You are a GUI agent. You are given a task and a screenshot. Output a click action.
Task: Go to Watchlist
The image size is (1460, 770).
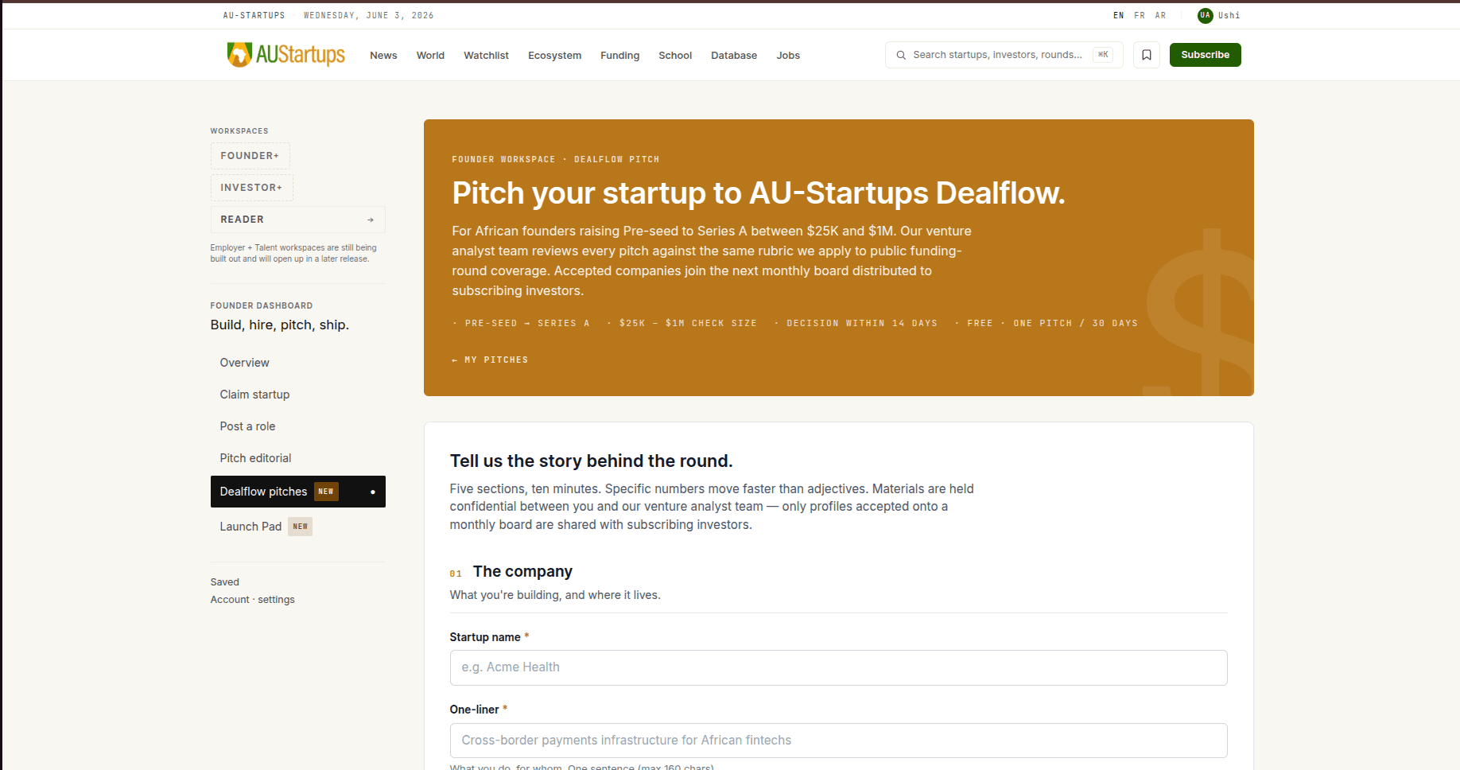pos(486,55)
